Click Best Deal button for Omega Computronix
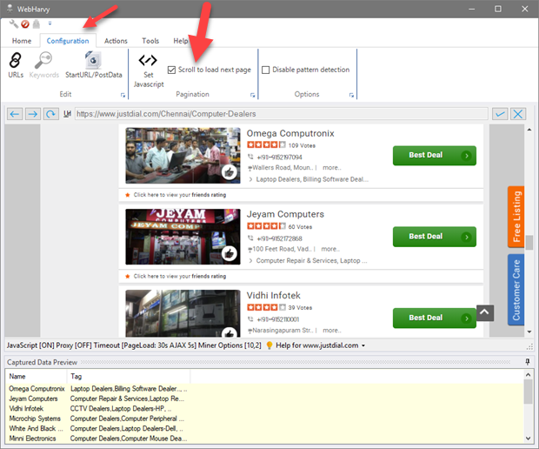 (434, 156)
